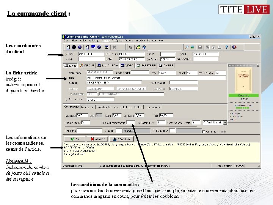This screenshot has width=273, height=205.
Task: Open the dropdown next to the Commande field
Action: pyautogui.click(x=225, y=123)
